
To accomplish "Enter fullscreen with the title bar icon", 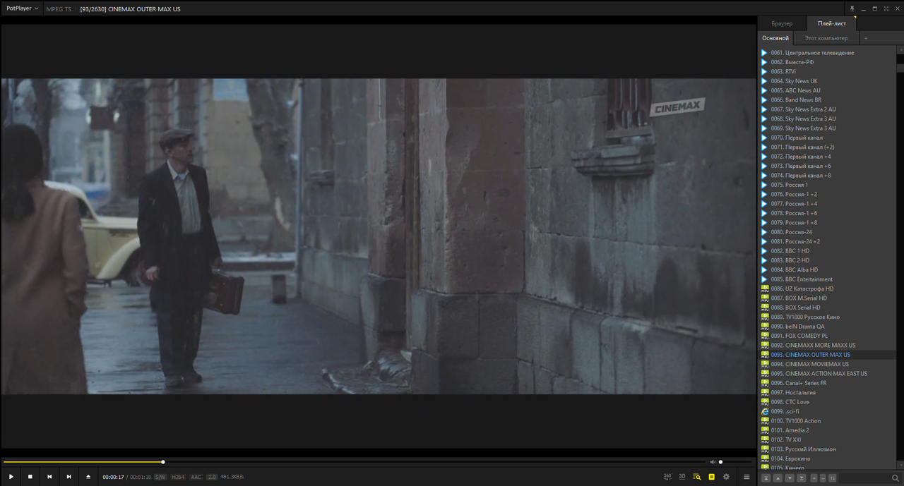I will [x=886, y=8].
